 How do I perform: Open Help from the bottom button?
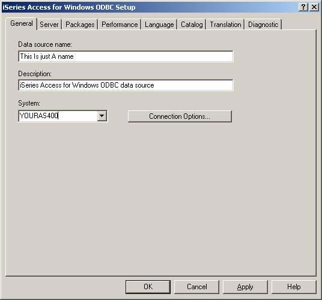294,287
